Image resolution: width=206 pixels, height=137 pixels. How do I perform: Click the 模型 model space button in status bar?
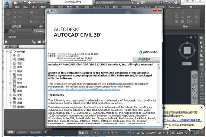click(x=81, y=133)
